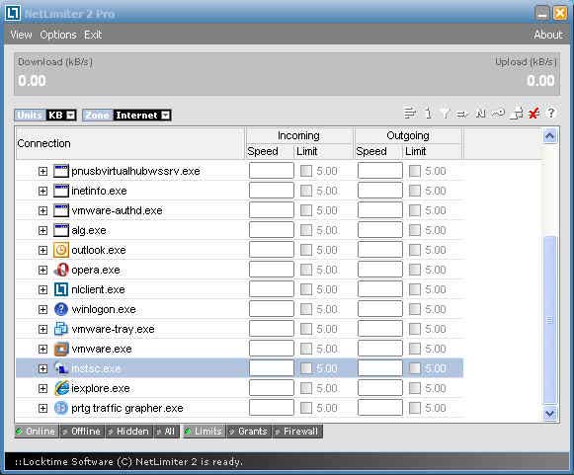Screen dimensions: 574x475
Task: Expand the iexplore.exe connections
Action: pyautogui.click(x=42, y=388)
